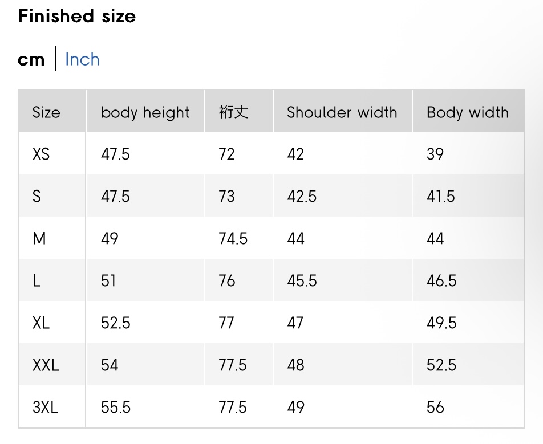Click the M sleeve length value 74.5
The width and height of the screenshot is (543, 444).
point(233,239)
